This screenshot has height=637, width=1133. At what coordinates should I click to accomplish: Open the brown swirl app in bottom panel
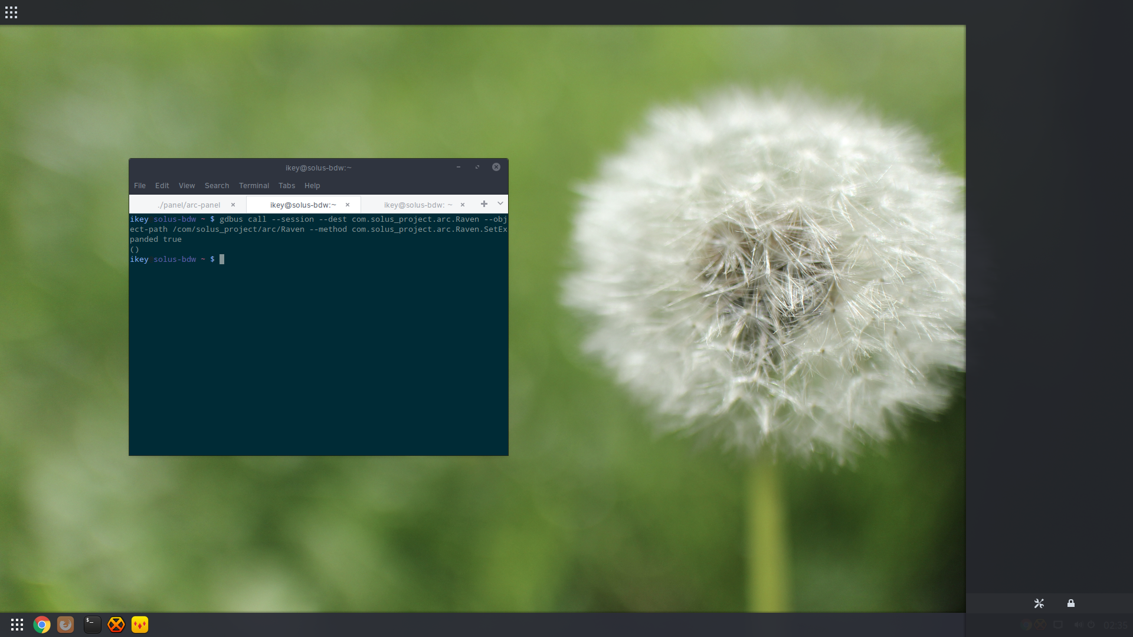click(x=66, y=625)
